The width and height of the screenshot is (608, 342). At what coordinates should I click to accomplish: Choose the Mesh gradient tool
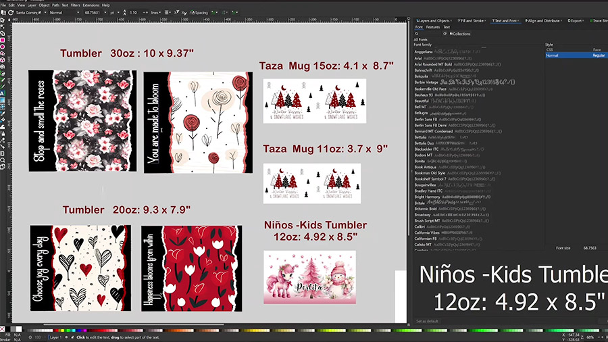point(3,107)
